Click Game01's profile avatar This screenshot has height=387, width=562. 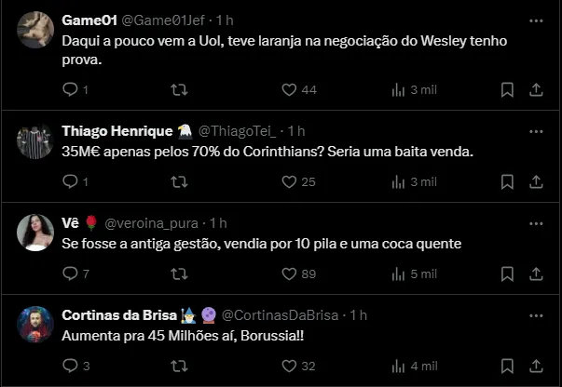35,30
